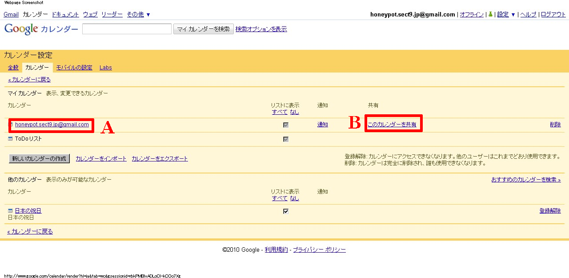Click the green Labs flask icon
This screenshot has height=278, width=569.
[x=490, y=14]
